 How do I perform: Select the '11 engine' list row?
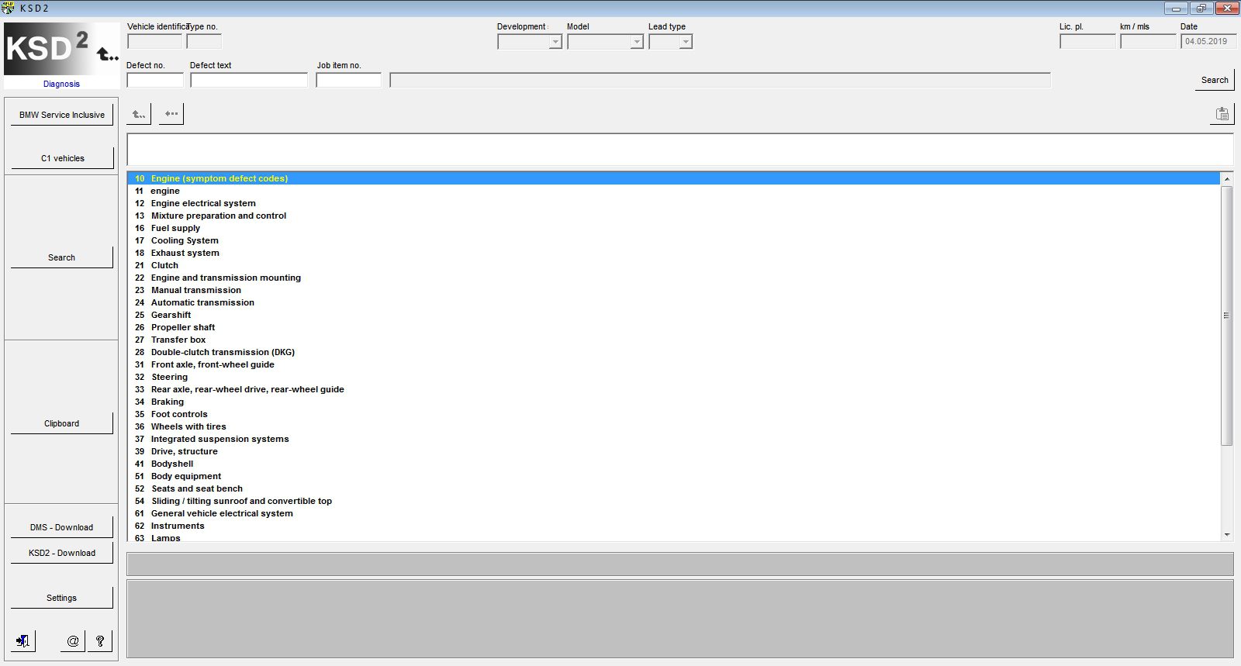[x=673, y=191]
